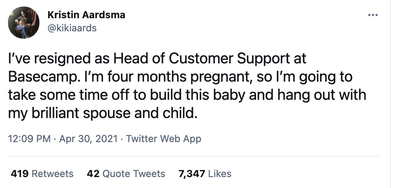View the 42 Quote Tweets

(x=126, y=174)
